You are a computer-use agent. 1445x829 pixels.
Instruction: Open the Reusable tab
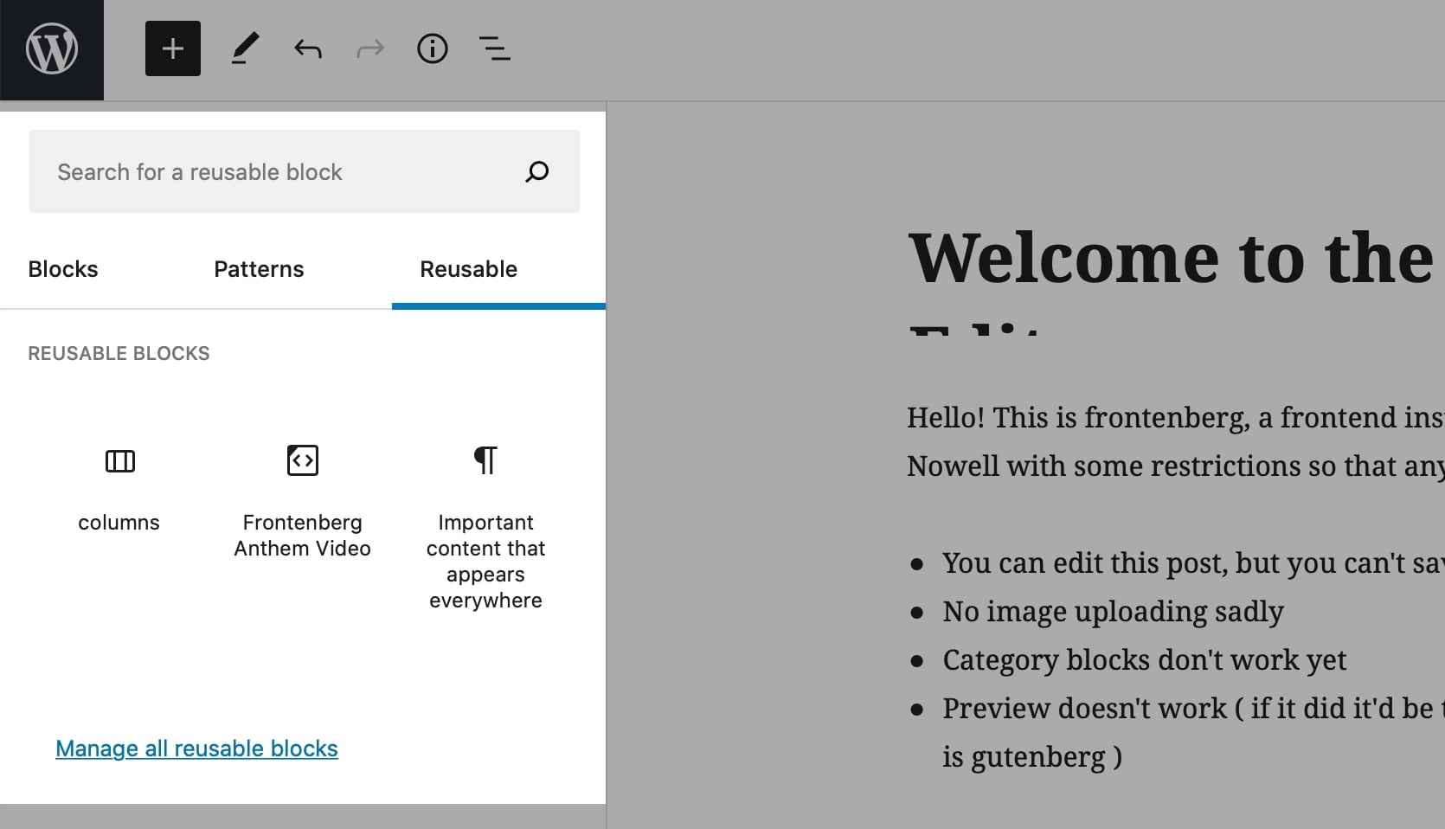[468, 269]
